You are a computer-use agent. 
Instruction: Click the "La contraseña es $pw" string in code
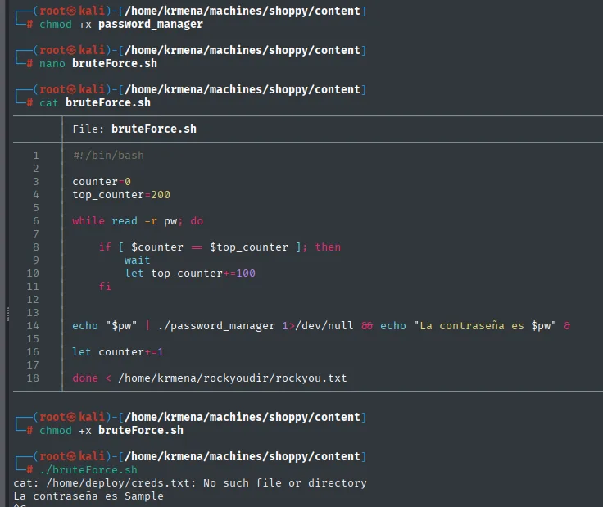pos(485,326)
